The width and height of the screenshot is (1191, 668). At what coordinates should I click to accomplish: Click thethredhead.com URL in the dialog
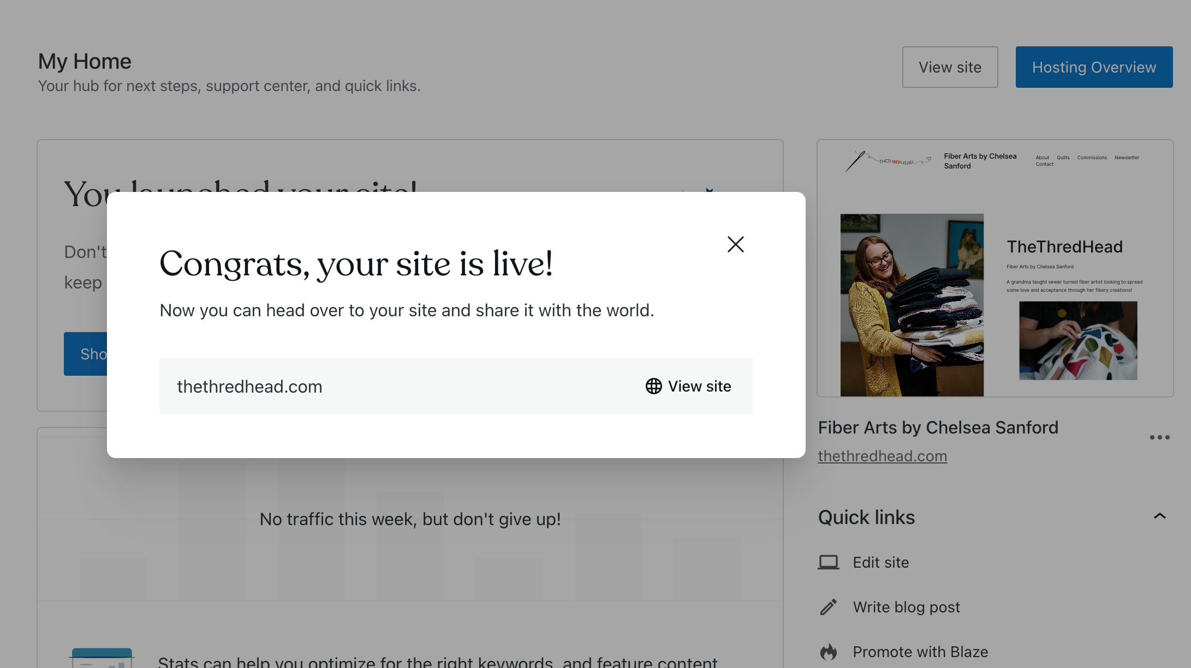(249, 387)
